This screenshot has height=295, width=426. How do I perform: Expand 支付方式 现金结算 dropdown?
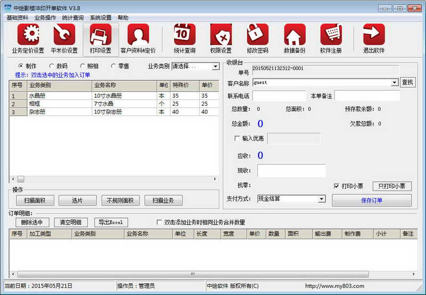[x=321, y=199]
